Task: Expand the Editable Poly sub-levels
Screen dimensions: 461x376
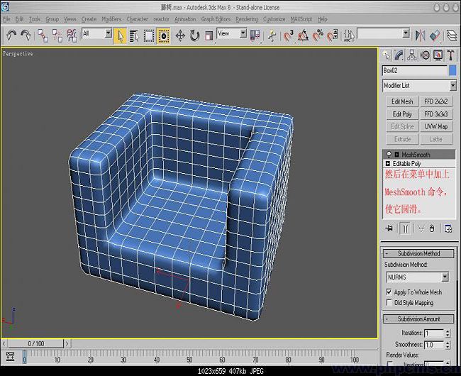Action: pyautogui.click(x=387, y=163)
